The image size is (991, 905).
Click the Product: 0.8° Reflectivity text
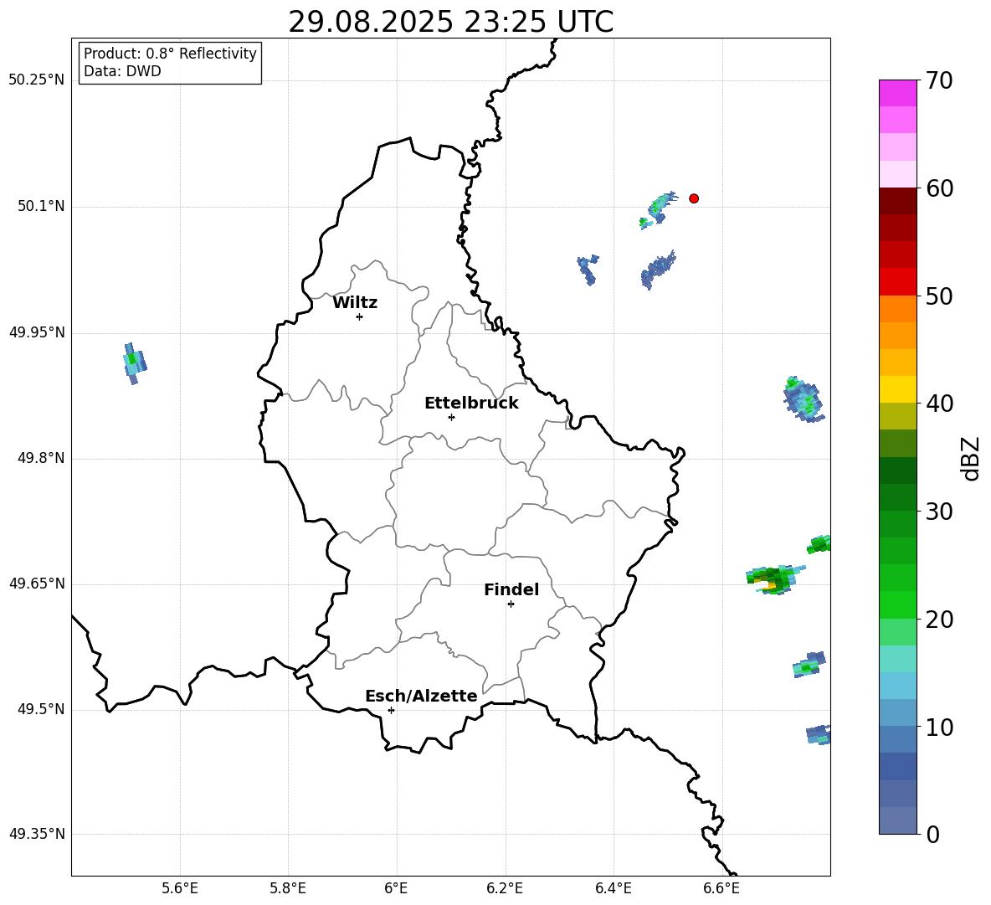(170, 54)
